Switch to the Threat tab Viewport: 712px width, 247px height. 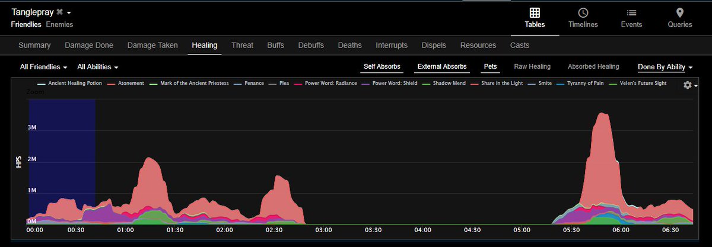[x=243, y=45]
